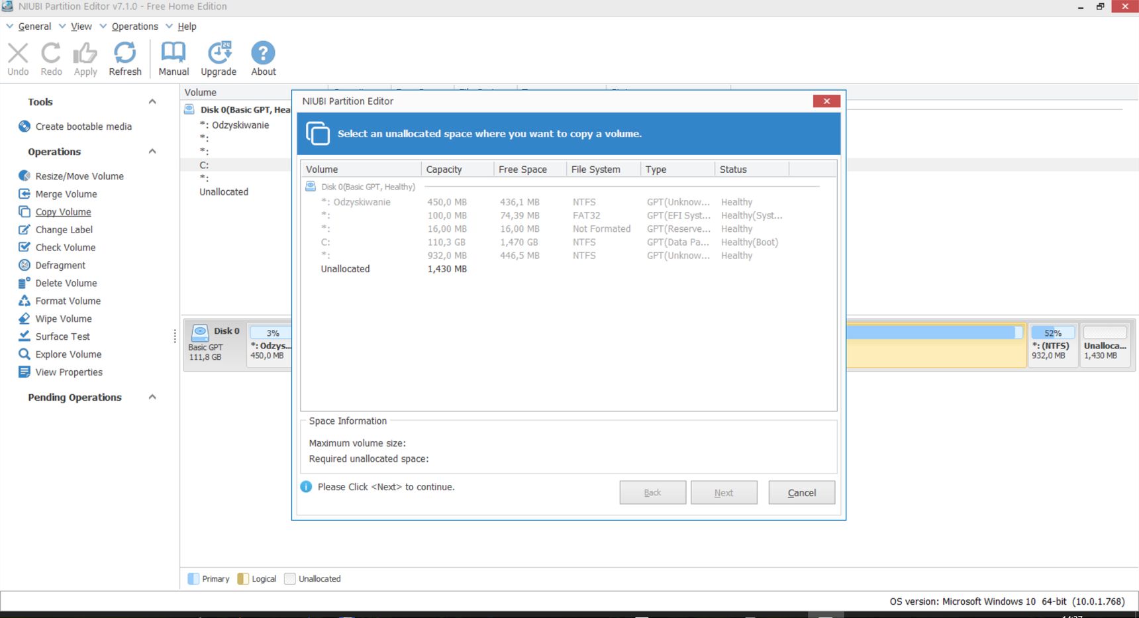Click the Redo toolbar icon
Screen dimensions: 1139x618
(x=51, y=53)
